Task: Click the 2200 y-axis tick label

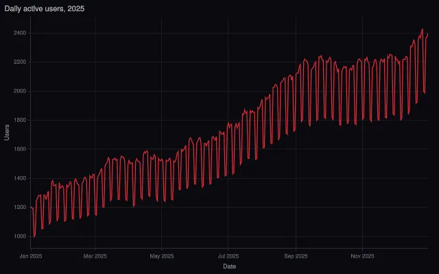Action: coord(20,62)
